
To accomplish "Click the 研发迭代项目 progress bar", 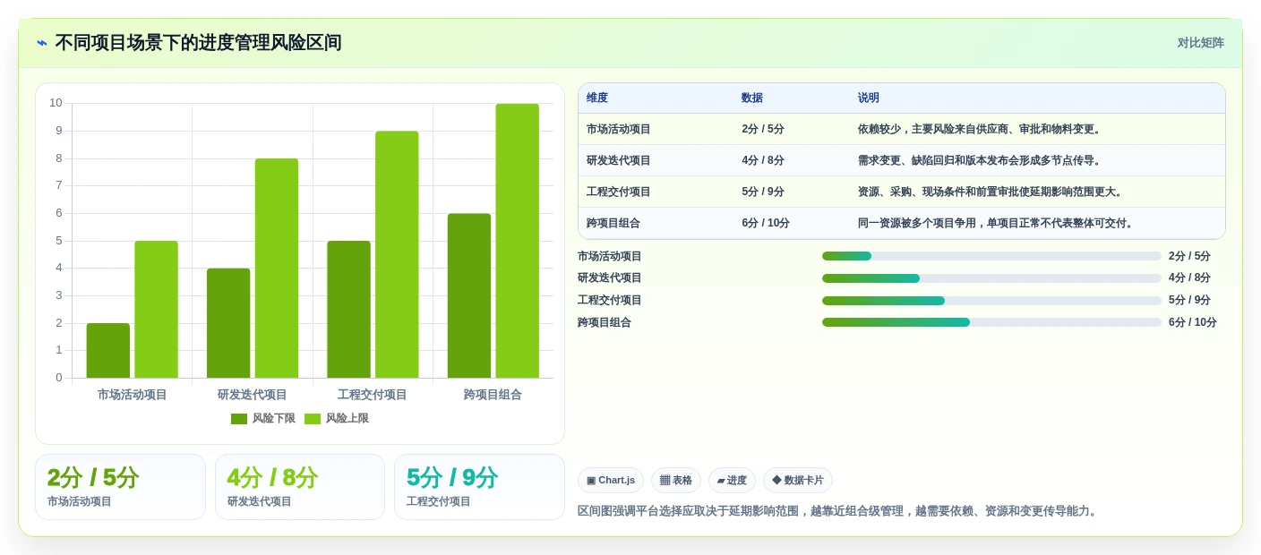I will [x=991, y=278].
